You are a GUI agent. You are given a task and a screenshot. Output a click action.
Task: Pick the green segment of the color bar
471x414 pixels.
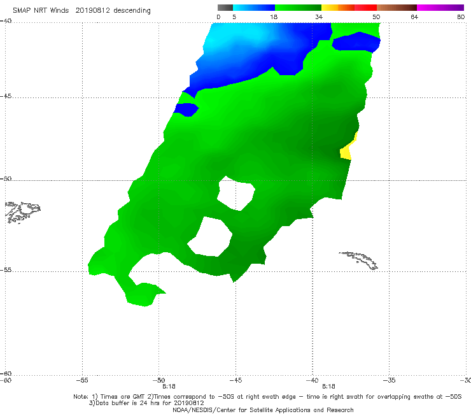click(298, 8)
